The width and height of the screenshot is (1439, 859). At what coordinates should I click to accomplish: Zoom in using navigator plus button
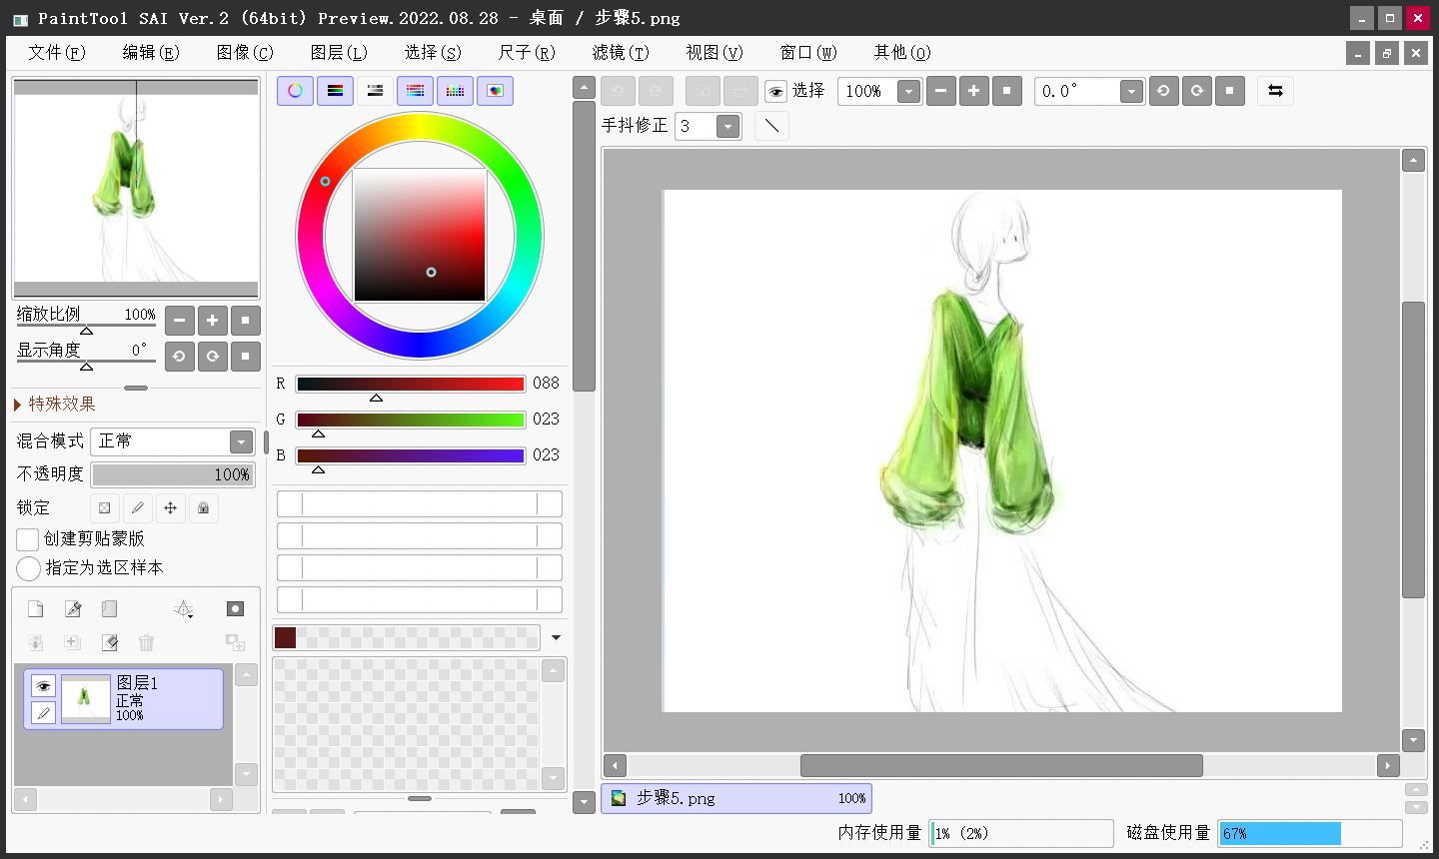click(212, 321)
